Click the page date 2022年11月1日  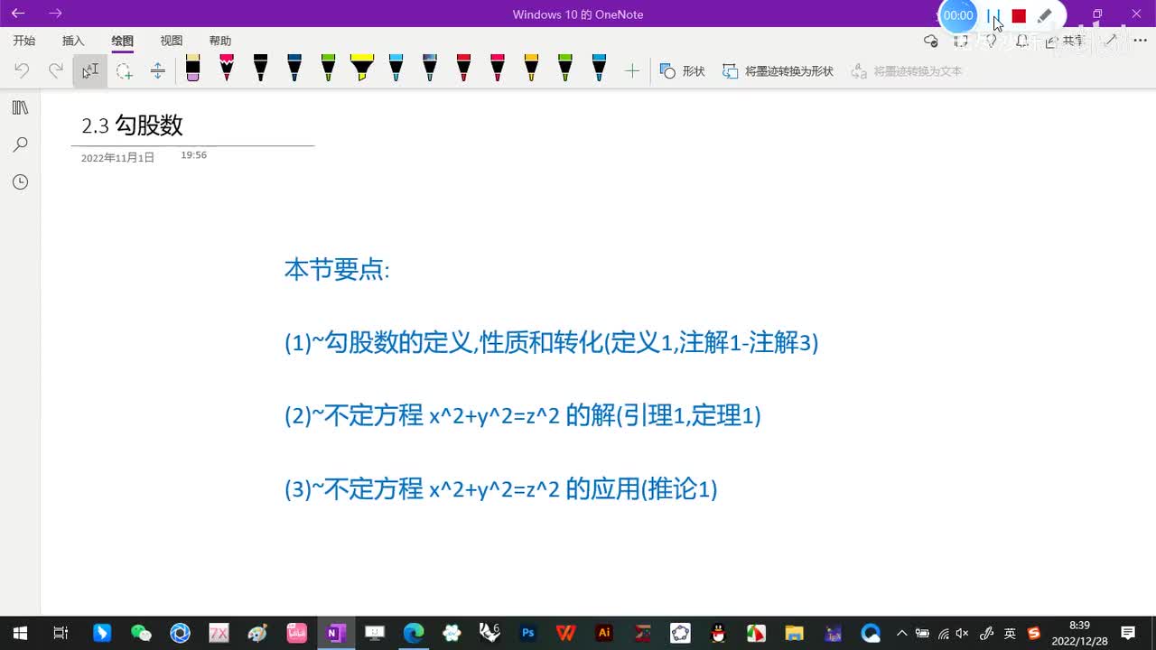[x=117, y=157]
